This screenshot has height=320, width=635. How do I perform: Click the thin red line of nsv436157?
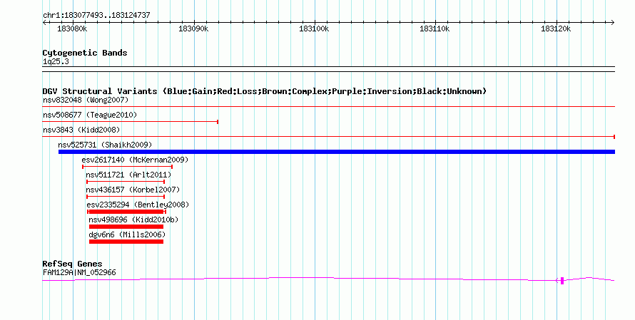tap(126, 197)
